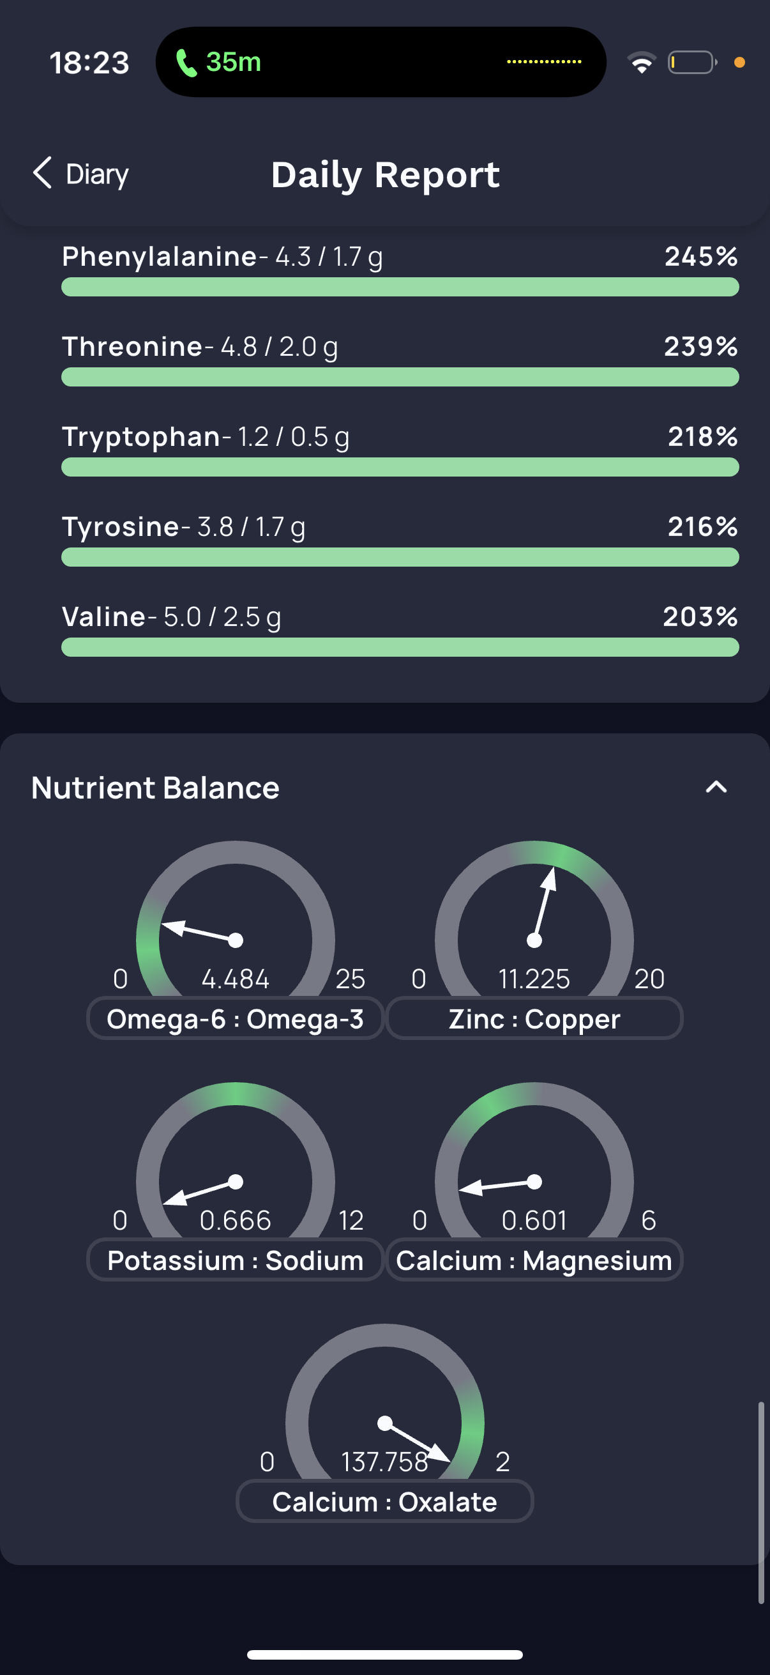770x1675 pixels.
Task: Click the vertical scrollbar indicator
Action: [x=761, y=1502]
